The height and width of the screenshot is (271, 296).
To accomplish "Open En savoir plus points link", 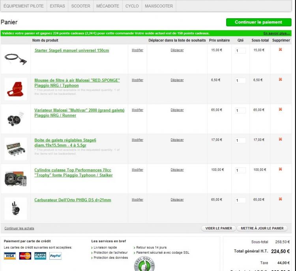I will click(x=277, y=33).
